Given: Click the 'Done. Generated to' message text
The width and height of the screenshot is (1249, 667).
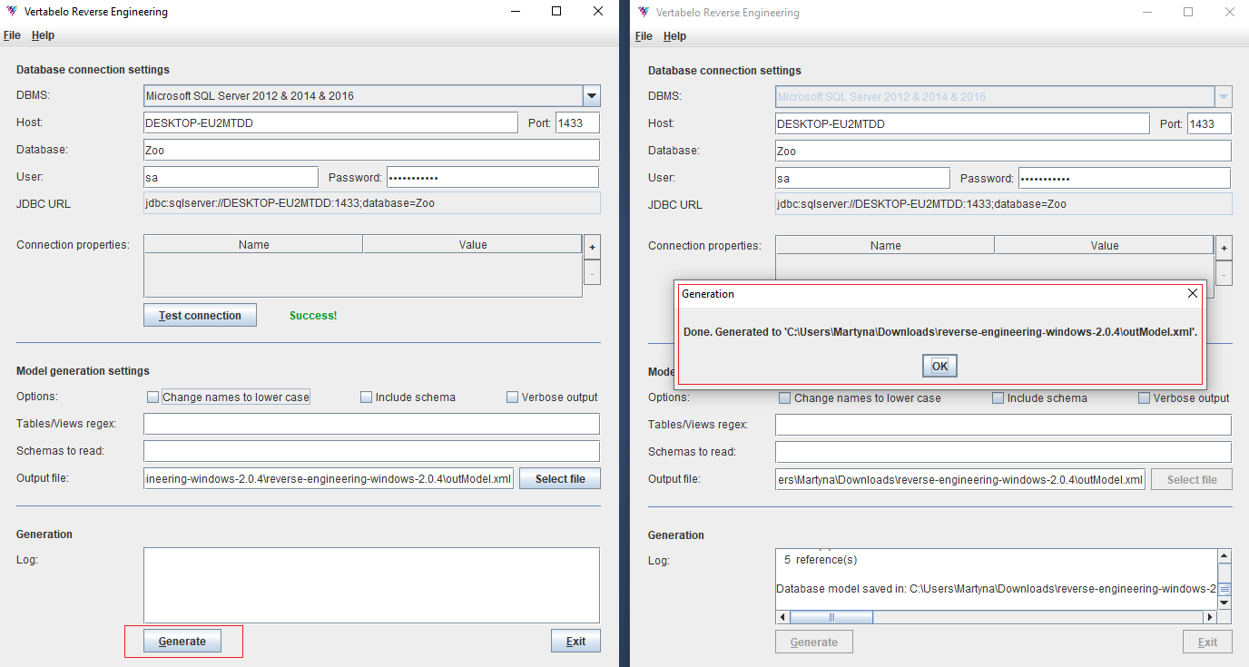Looking at the screenshot, I should tap(940, 332).
